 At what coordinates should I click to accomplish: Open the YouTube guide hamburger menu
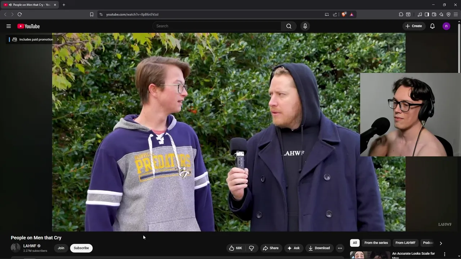[9, 26]
